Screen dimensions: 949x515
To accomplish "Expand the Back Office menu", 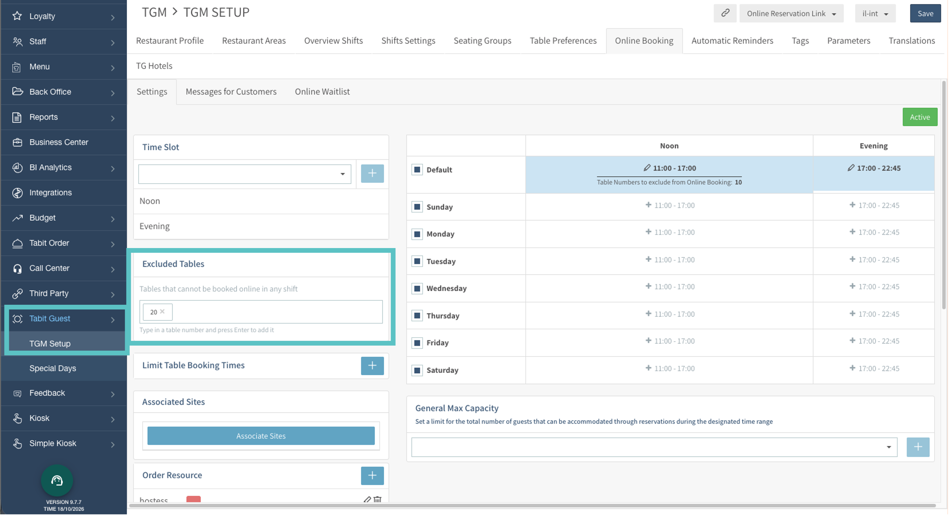I will [64, 92].
